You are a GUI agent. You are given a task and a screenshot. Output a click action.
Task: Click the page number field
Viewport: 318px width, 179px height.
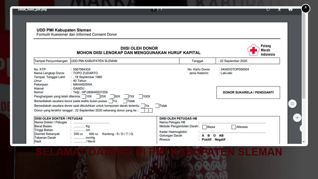tap(154, 9)
